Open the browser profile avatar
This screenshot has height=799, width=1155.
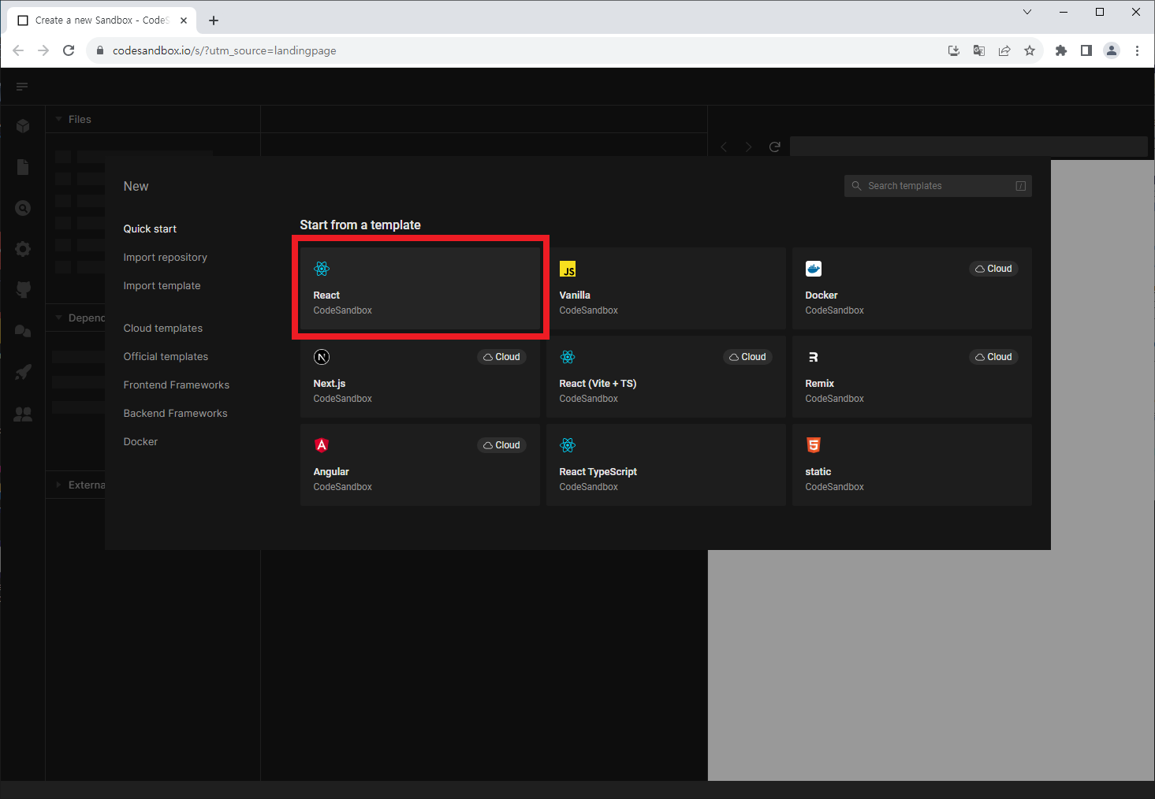(x=1112, y=50)
